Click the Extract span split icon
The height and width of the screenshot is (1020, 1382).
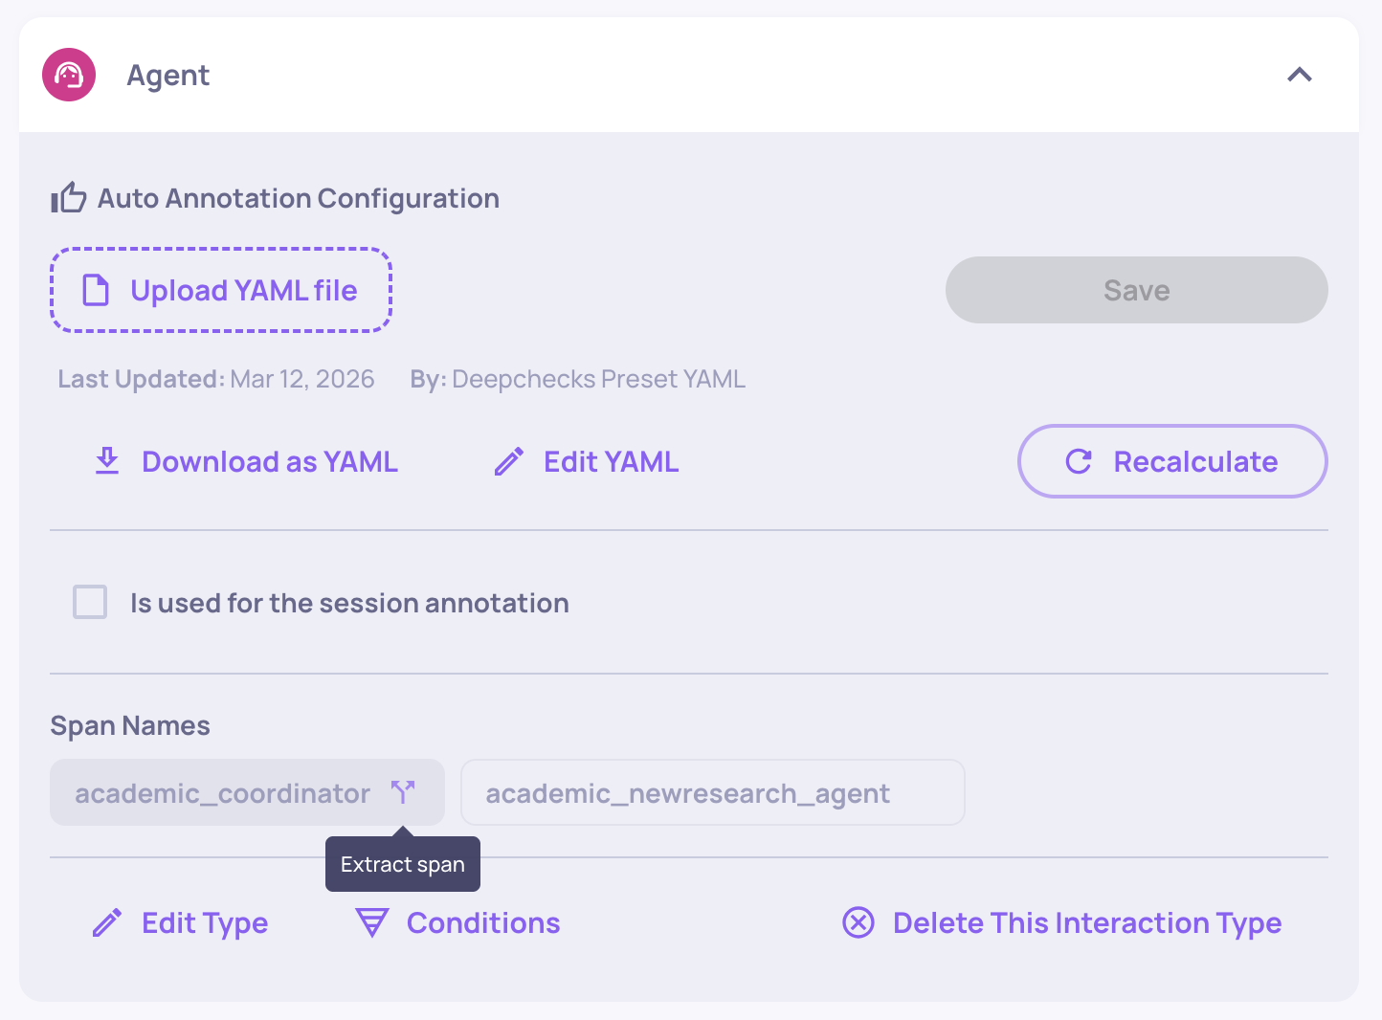[403, 791]
